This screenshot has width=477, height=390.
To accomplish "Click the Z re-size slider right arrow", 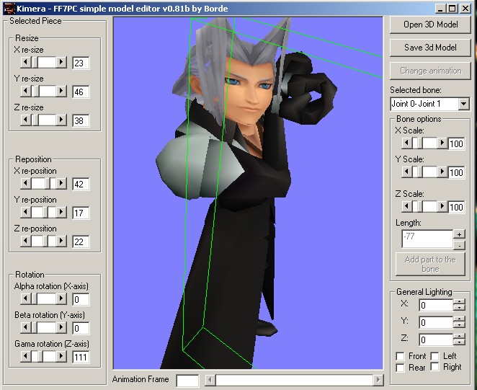I will 61,120.
